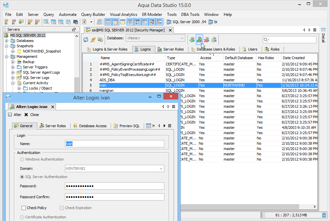Click the search box in Security Manager
Image resolution: width=330 pixels, height=221 pixels.
(x=289, y=39)
